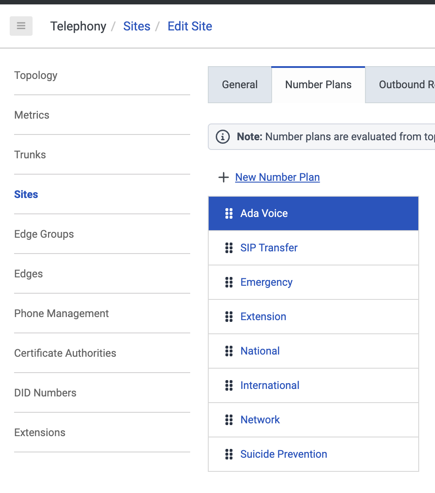Click the Suicide Prevention drag handle
The image size is (435, 493).
coord(229,454)
